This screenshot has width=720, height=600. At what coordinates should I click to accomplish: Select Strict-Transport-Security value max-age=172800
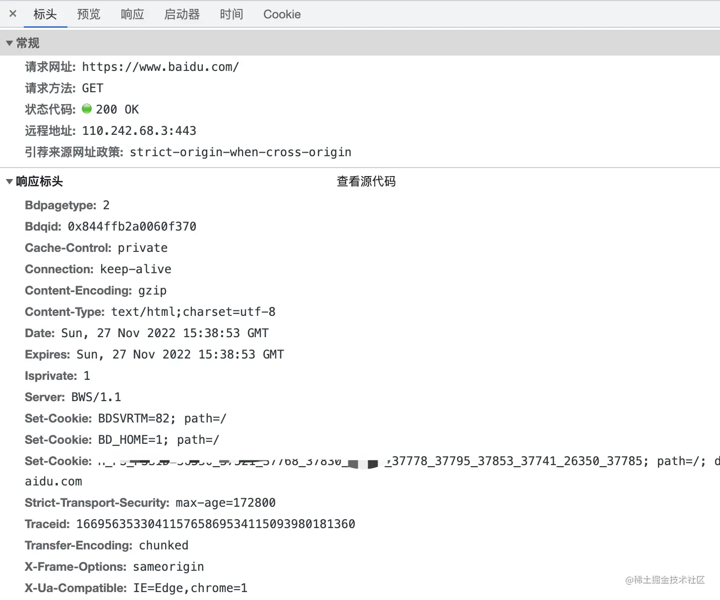click(x=226, y=503)
